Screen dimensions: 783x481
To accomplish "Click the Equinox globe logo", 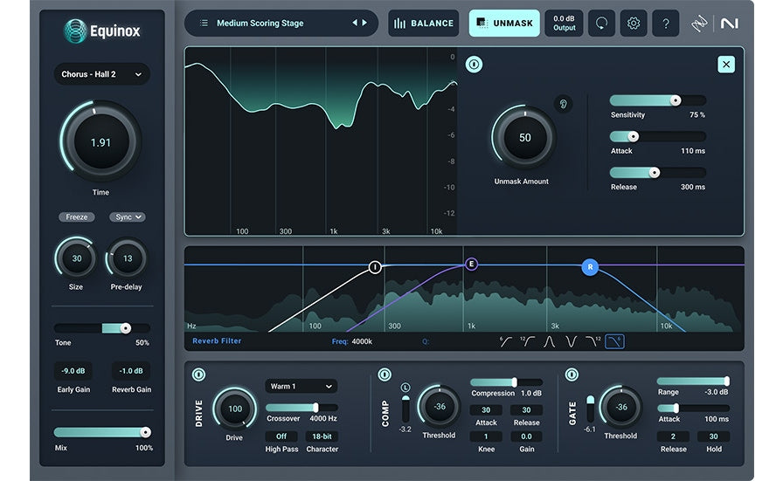I will coord(75,31).
